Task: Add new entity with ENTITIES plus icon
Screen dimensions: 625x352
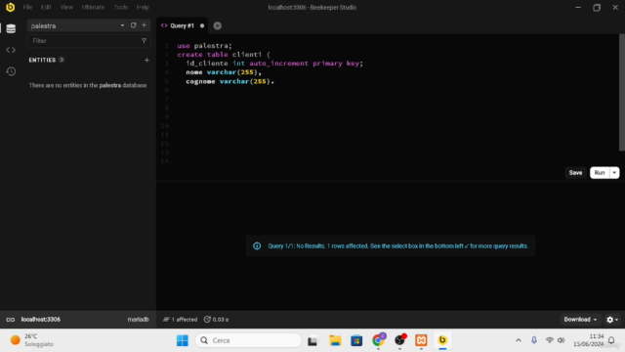Action: (x=146, y=60)
